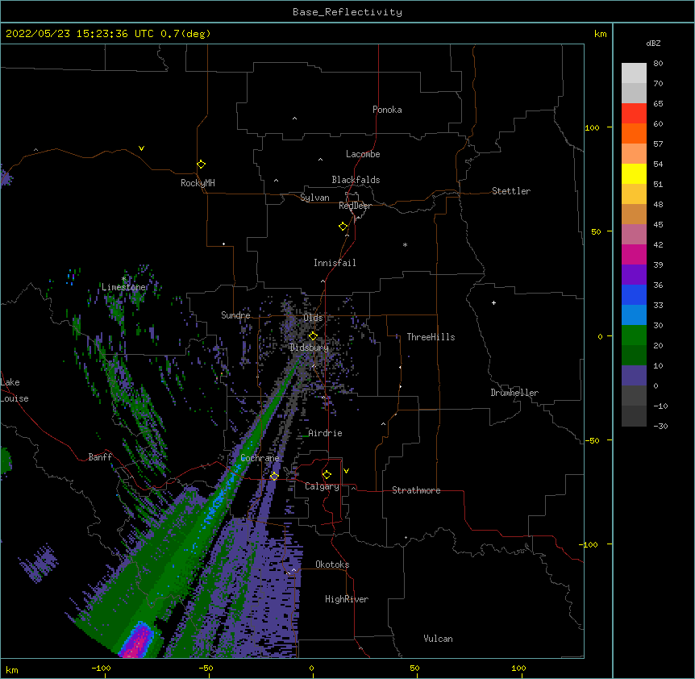Click the white plus marker north of Drumheller
The width and height of the screenshot is (695, 679).
coord(493,302)
